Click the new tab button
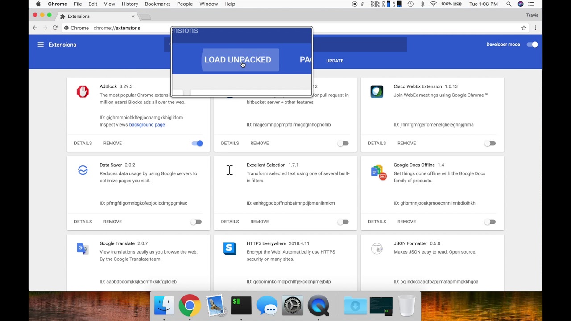571x321 pixels. (145, 17)
